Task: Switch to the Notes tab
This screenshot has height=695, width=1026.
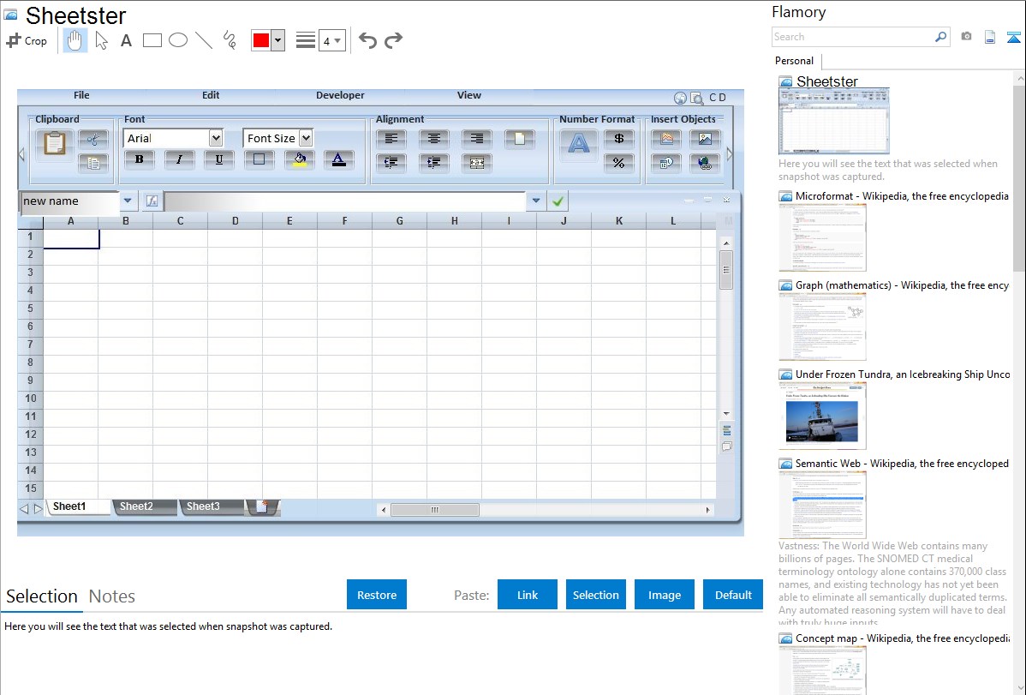Action: click(111, 596)
